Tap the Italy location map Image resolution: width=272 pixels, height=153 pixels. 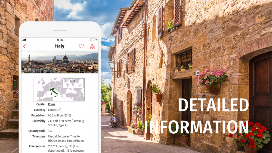point(59,89)
